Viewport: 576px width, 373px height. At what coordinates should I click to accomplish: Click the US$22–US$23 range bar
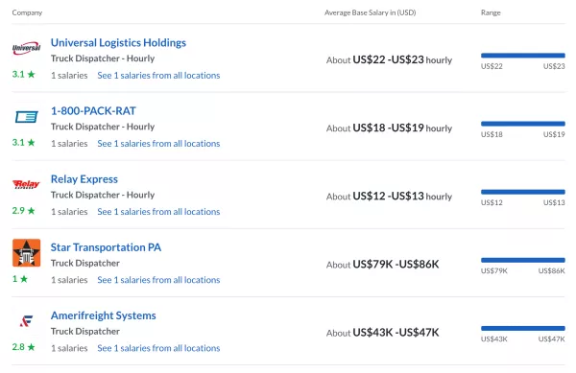click(x=523, y=56)
